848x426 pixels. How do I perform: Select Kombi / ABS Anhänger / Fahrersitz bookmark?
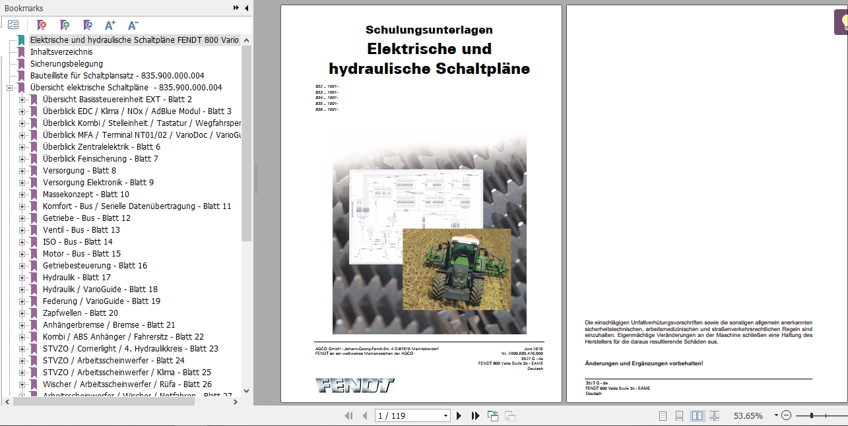[123, 337]
